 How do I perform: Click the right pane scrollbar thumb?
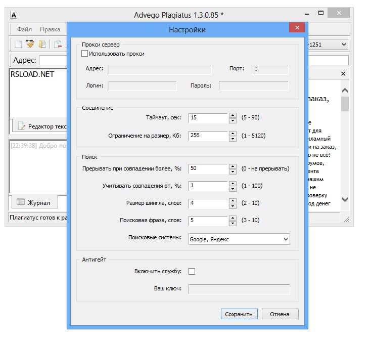(x=345, y=104)
